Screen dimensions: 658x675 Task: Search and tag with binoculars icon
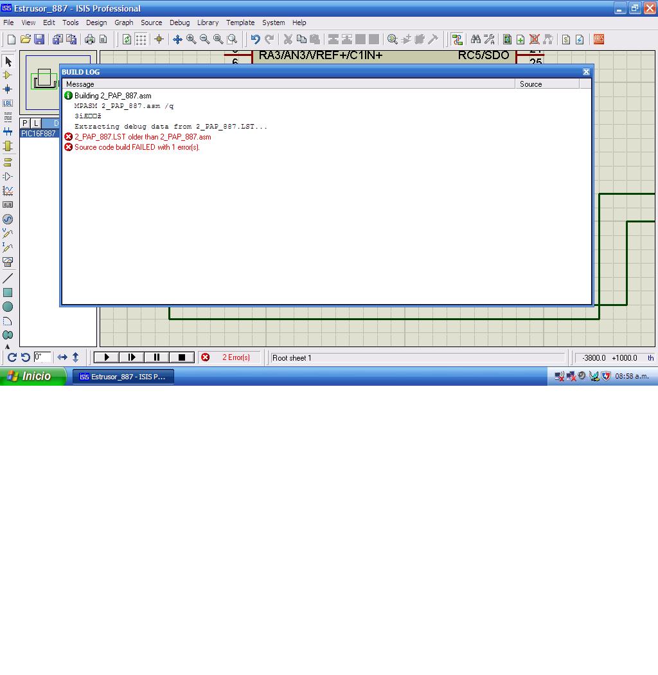(x=476, y=40)
